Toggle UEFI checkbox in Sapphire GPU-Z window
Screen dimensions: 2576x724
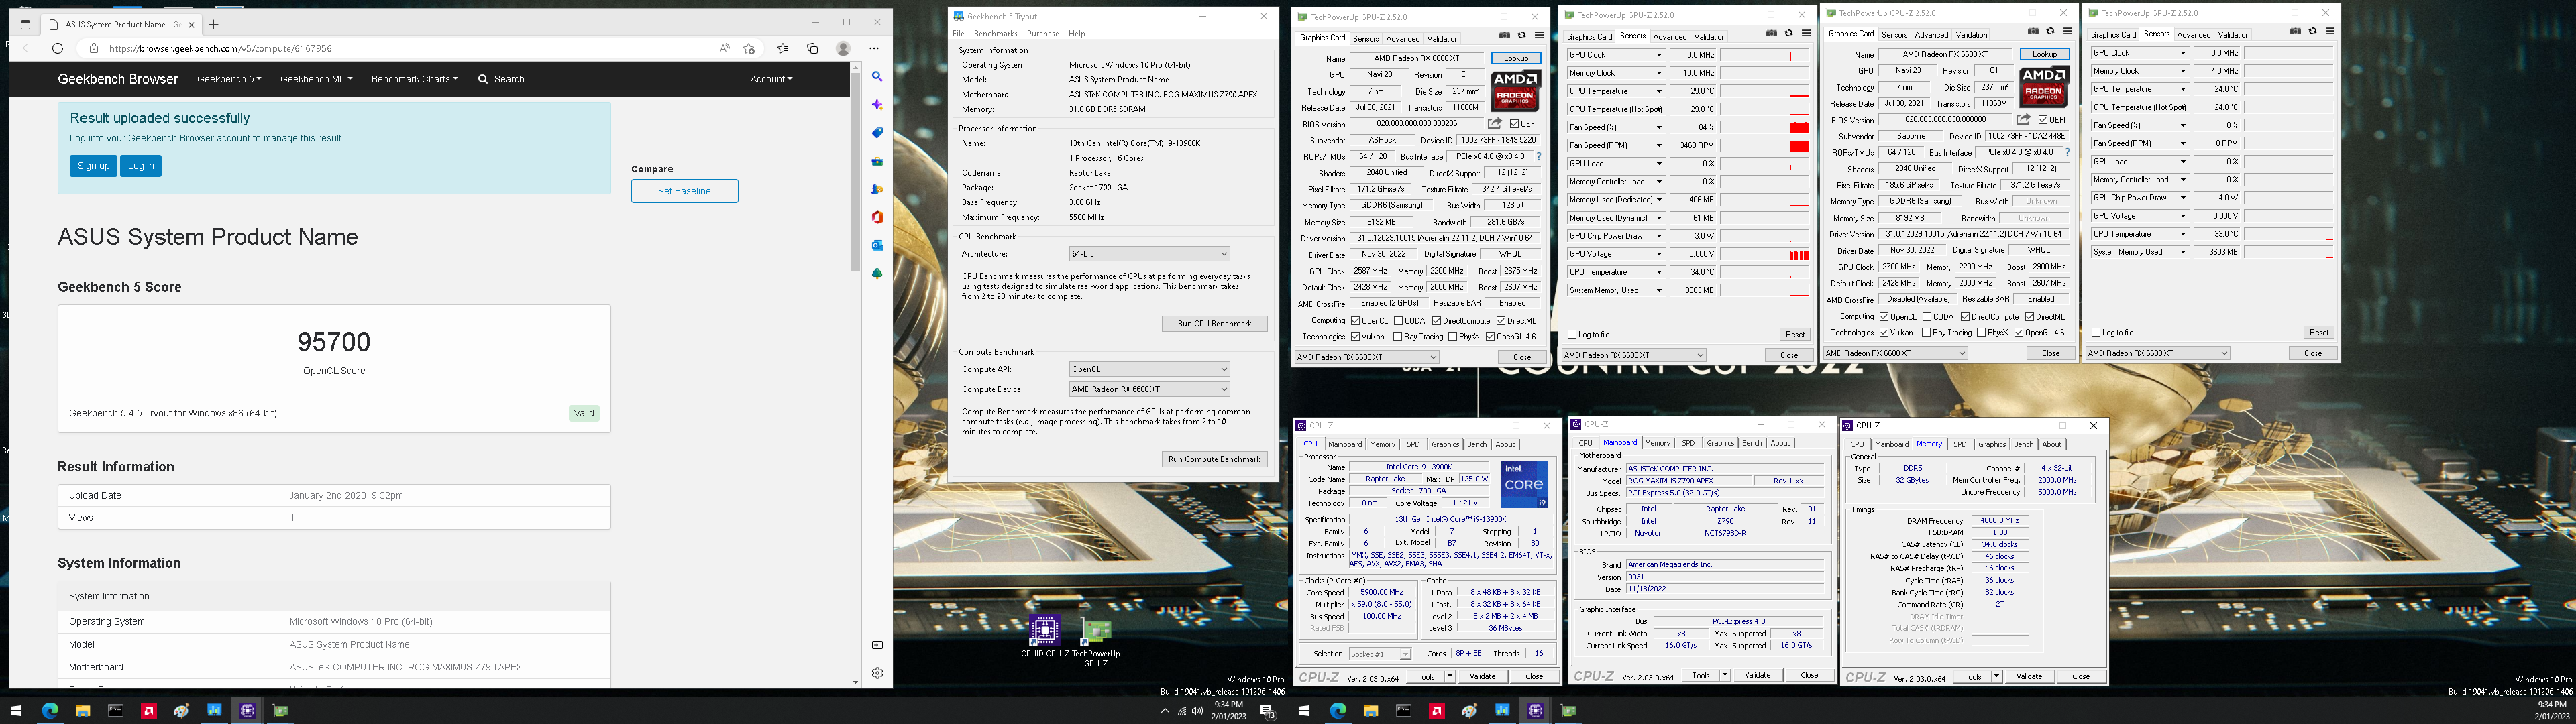[2044, 120]
